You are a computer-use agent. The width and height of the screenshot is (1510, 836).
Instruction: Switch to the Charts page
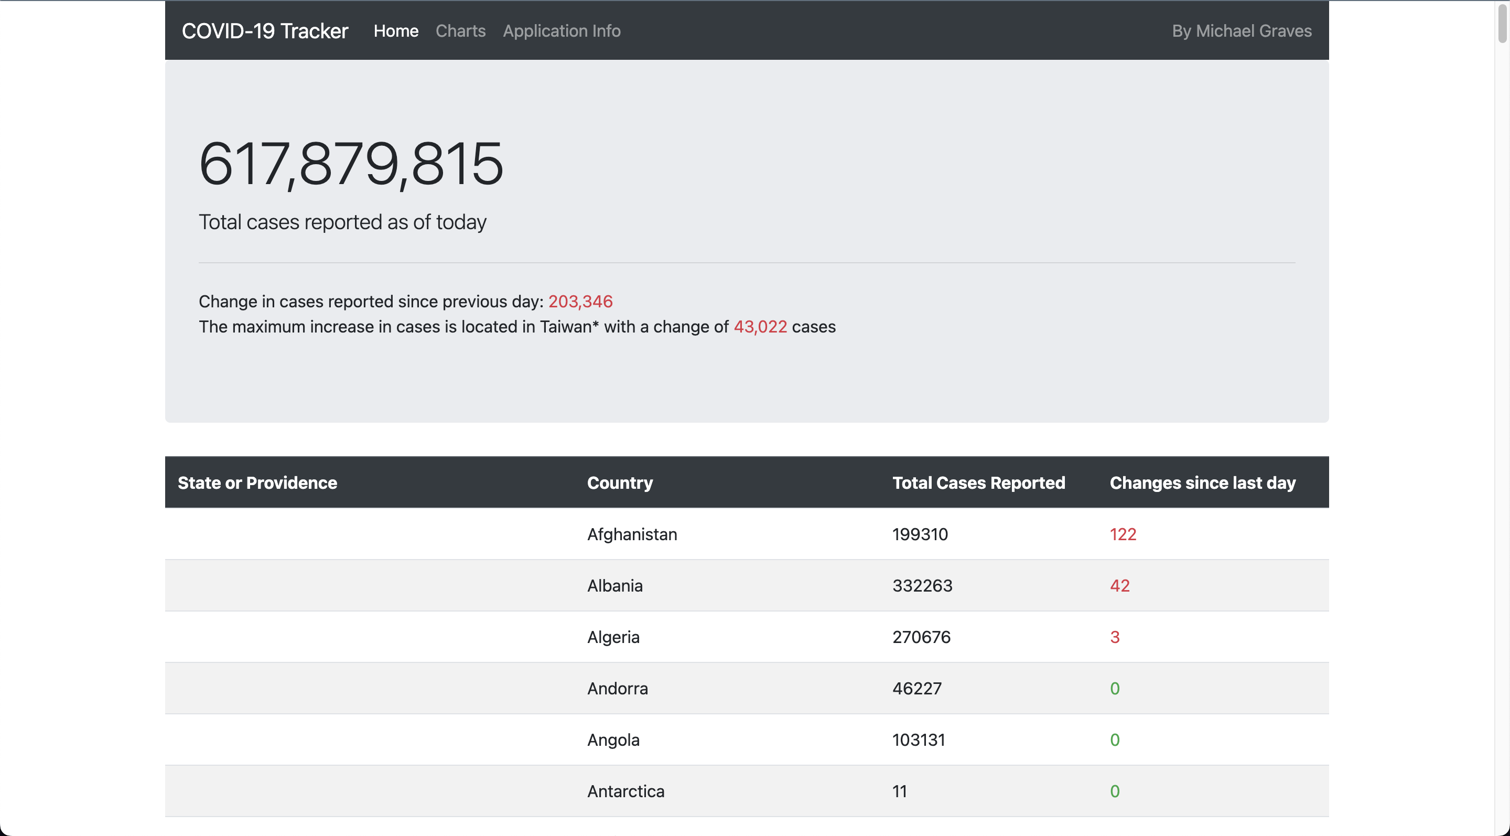click(x=460, y=30)
